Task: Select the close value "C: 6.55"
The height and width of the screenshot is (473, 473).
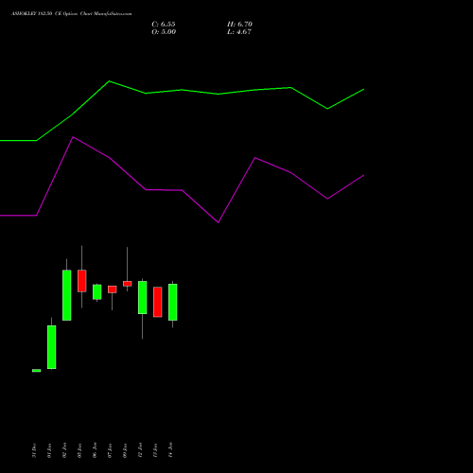Action: pos(164,25)
